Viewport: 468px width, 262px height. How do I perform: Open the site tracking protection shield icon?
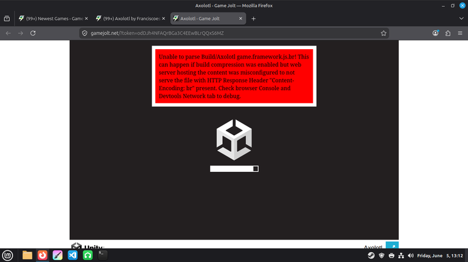point(85,33)
